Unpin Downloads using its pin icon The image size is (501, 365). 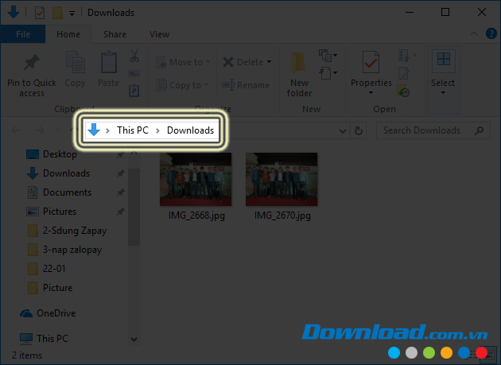pyautogui.click(x=120, y=173)
